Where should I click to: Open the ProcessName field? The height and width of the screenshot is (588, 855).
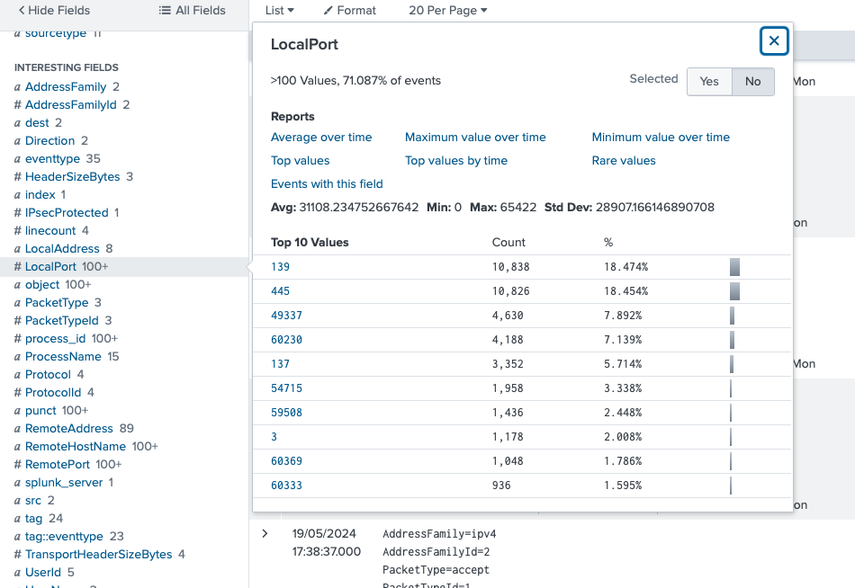pos(63,356)
